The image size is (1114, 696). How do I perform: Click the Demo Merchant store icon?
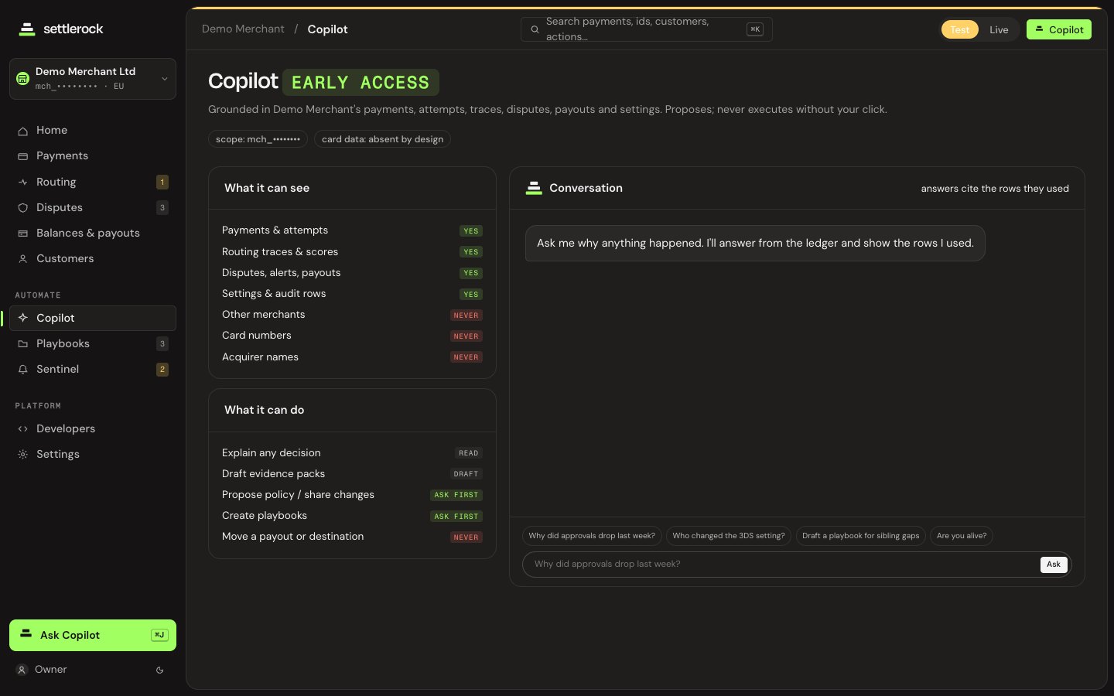click(22, 78)
